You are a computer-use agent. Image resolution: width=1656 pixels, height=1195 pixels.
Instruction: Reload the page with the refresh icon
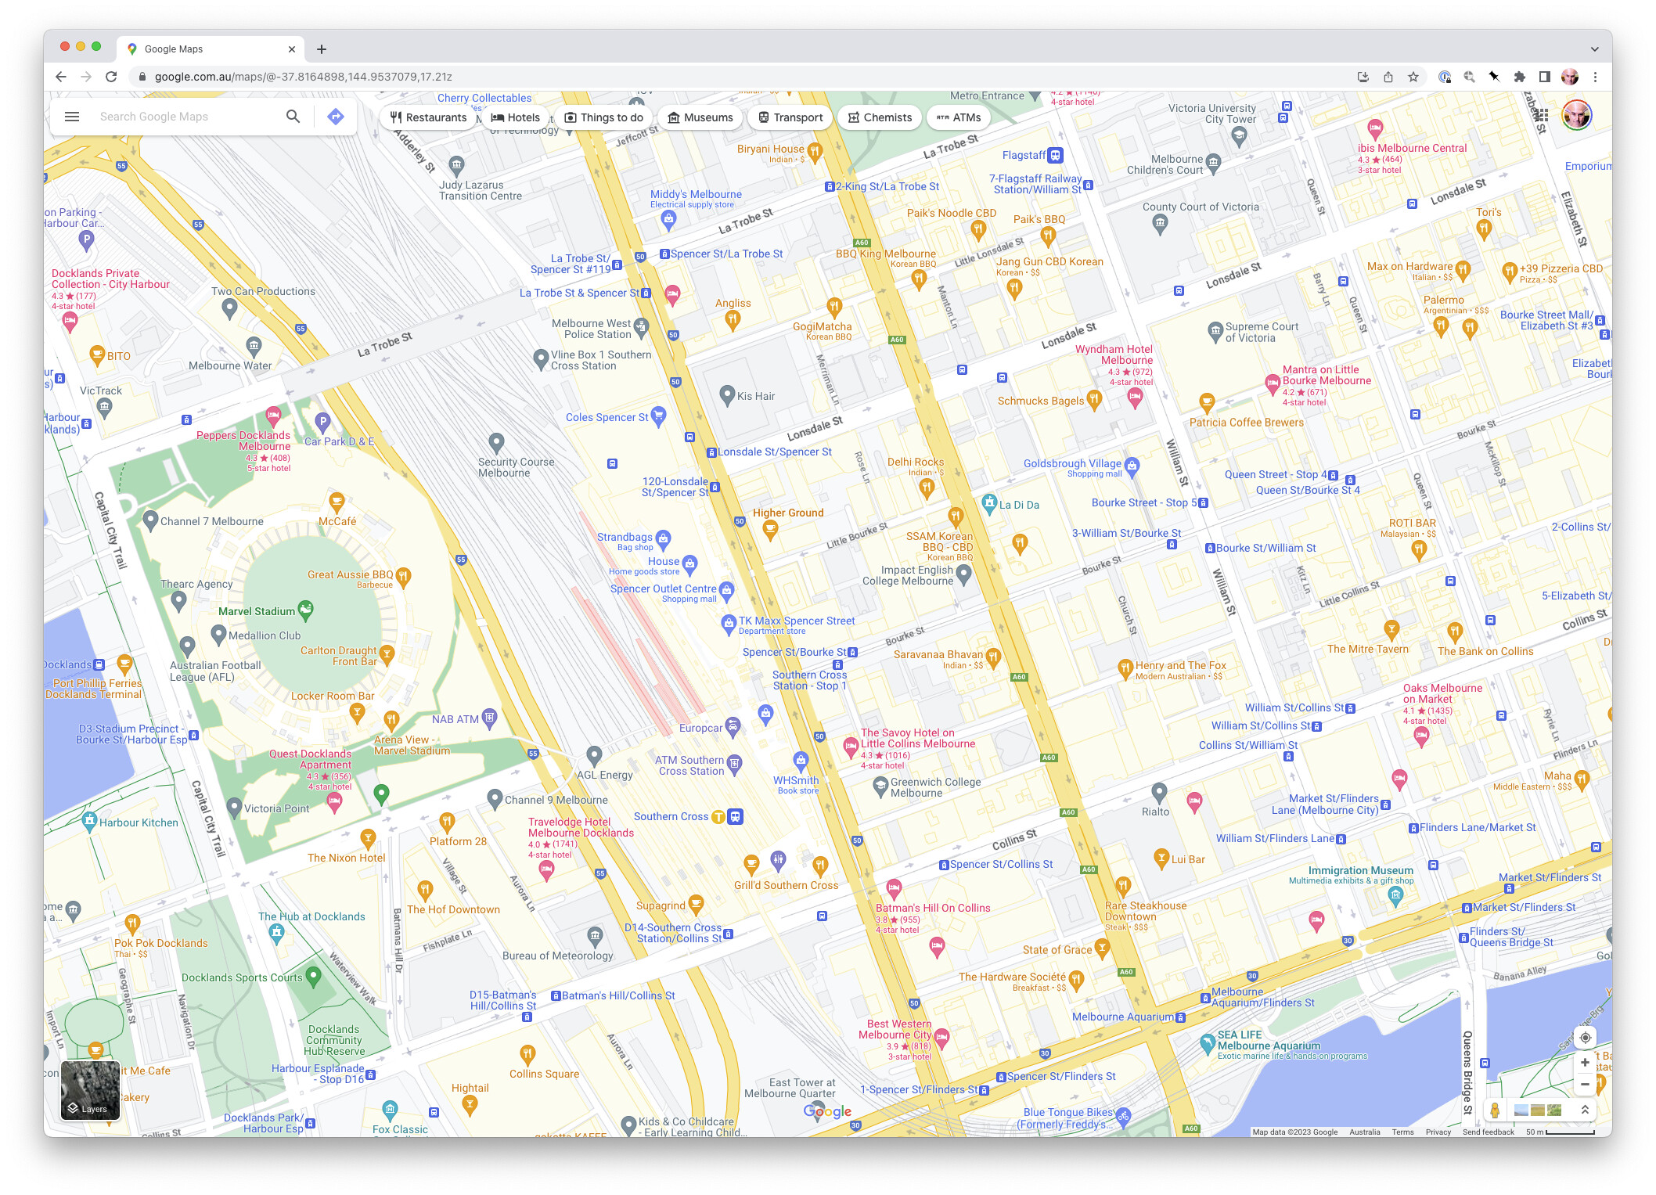coord(111,77)
